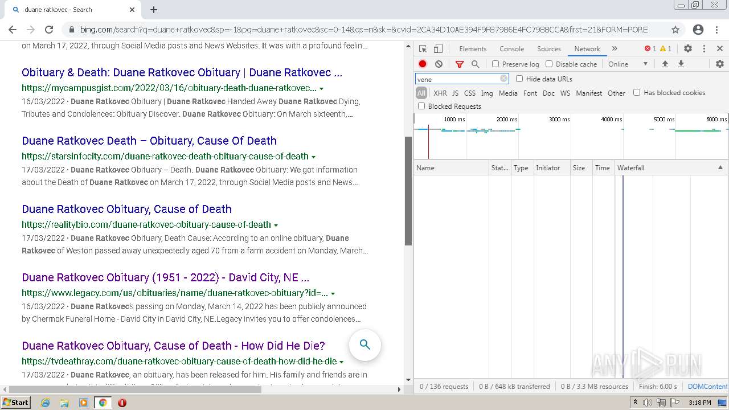Click the floating blue search button
Image resolution: width=729 pixels, height=410 pixels.
365,345
